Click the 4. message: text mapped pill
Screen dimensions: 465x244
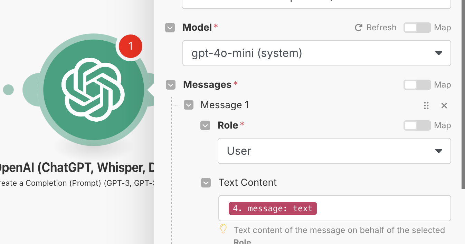(x=273, y=209)
